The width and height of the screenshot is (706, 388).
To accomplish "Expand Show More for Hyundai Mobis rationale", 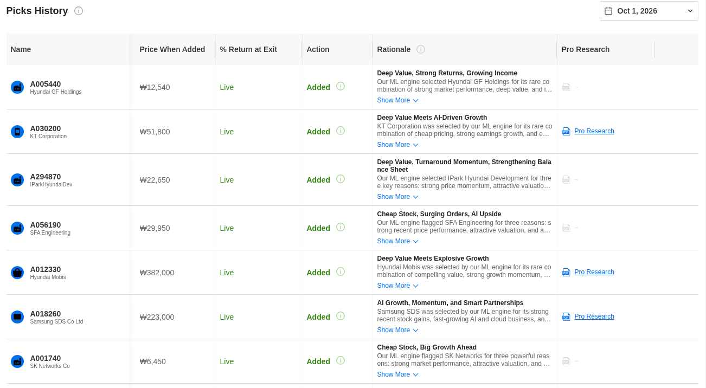I will 397,286.
